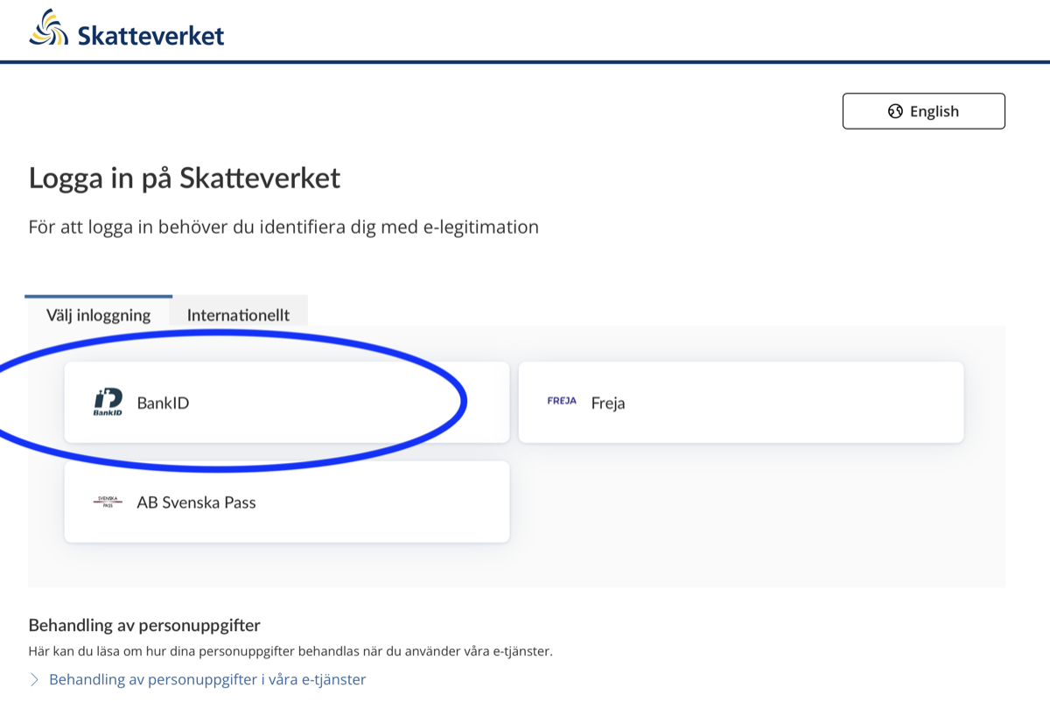Click the globe icon on the English button
This screenshot has width=1050, height=716.
click(x=895, y=111)
